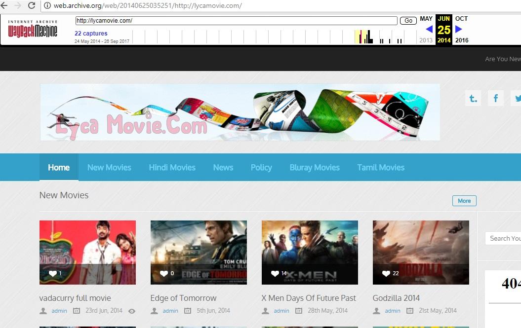Click author person icon under Edge of Tomorrow

click(154, 311)
